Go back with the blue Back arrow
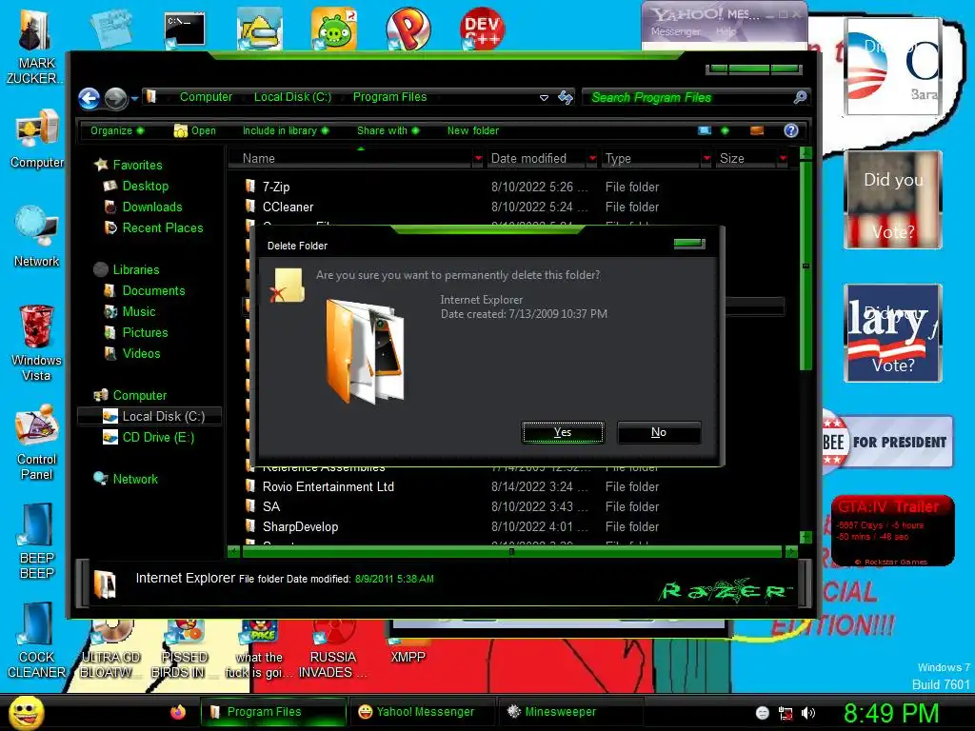This screenshot has height=731, width=975. click(89, 98)
